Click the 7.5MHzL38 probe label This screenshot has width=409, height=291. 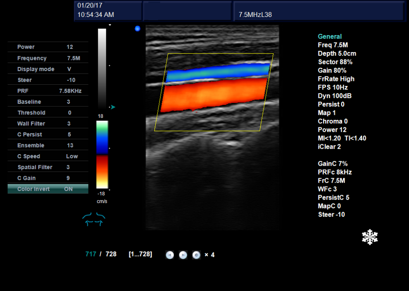coord(255,15)
